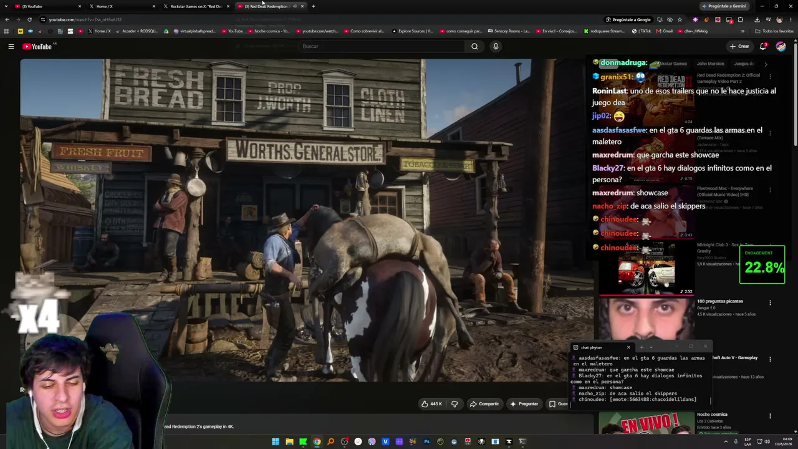
Task: Filter recommendations by John Marston chip
Action: pyautogui.click(x=711, y=64)
